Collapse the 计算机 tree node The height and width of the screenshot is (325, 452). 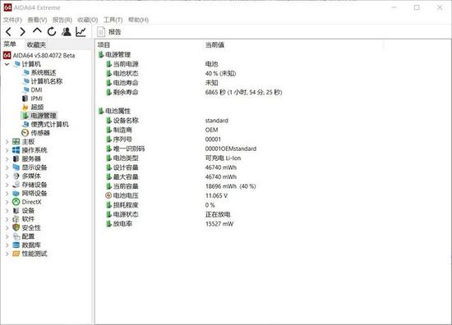pyautogui.click(x=7, y=64)
